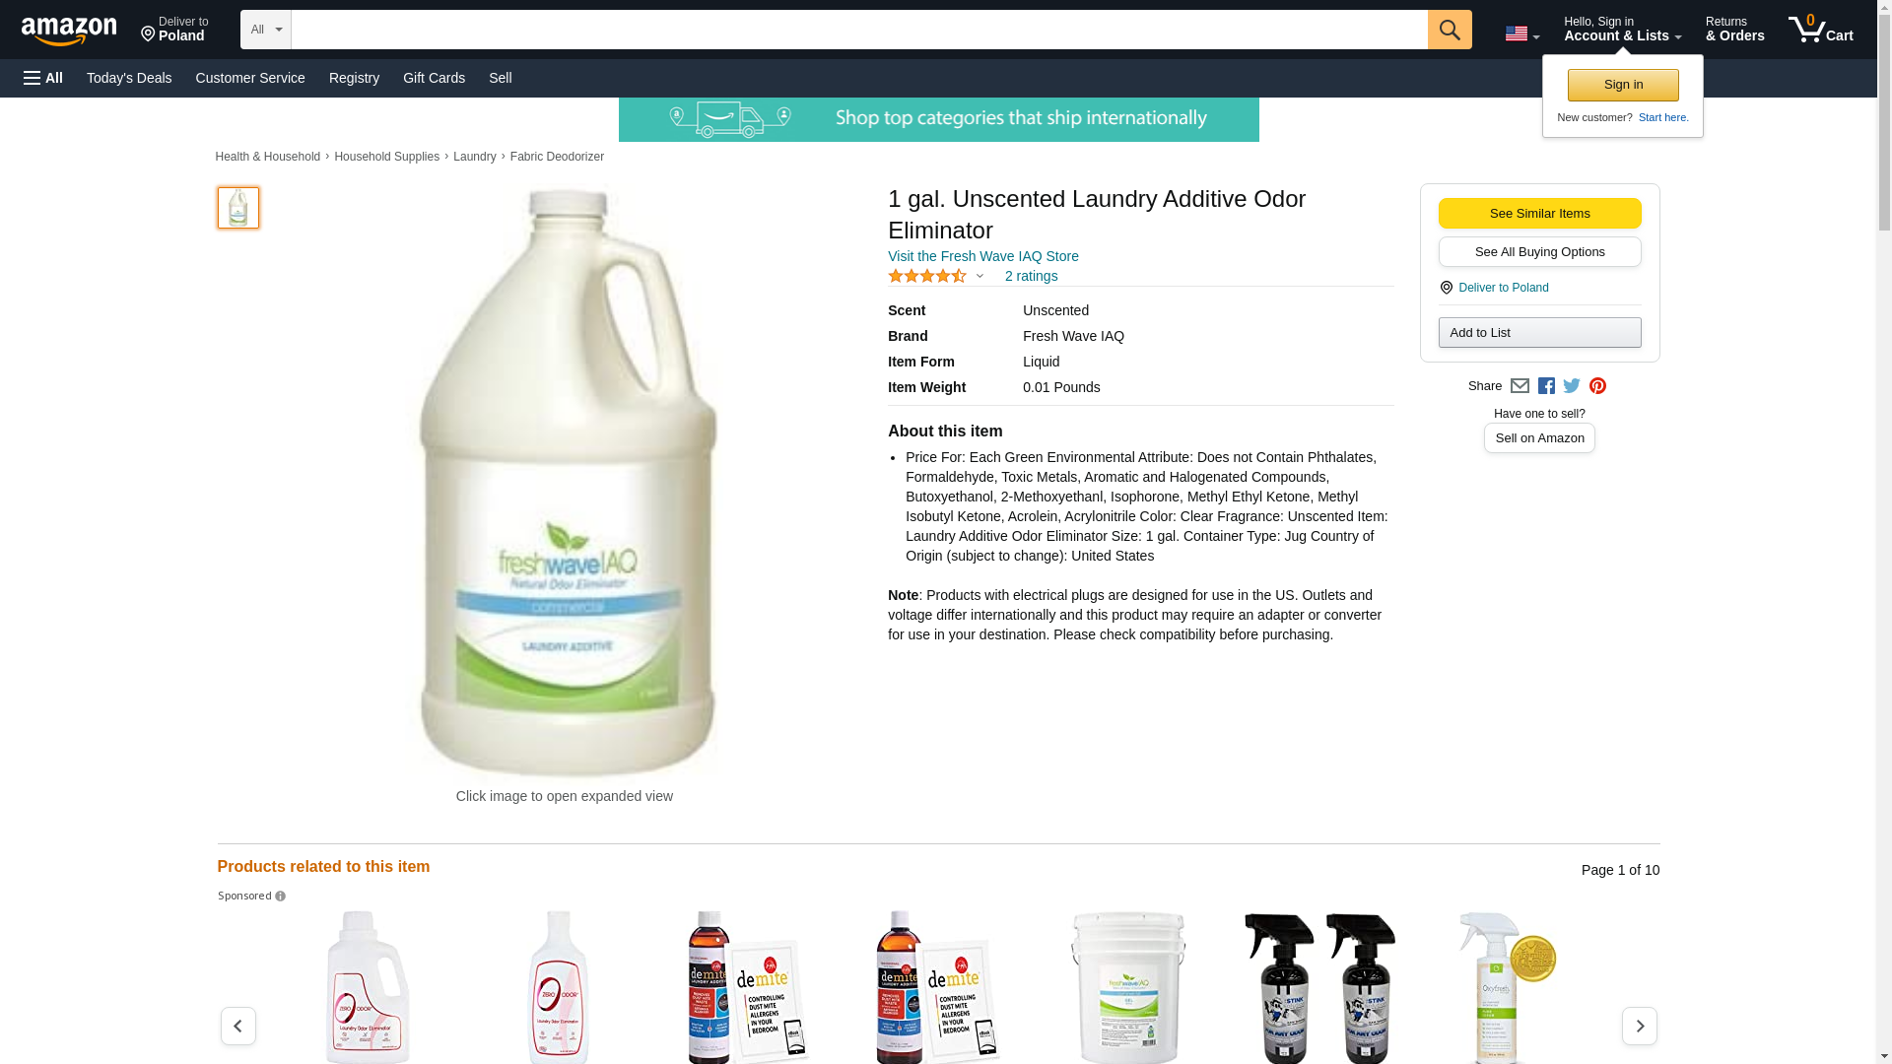
Task: Open Gift Cards menu item
Action: (x=434, y=78)
